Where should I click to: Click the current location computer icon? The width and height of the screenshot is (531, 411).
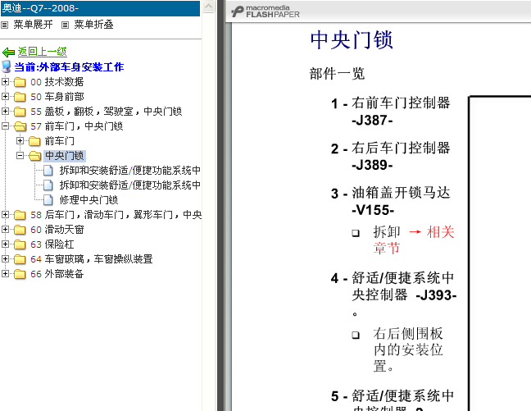[x=7, y=66]
